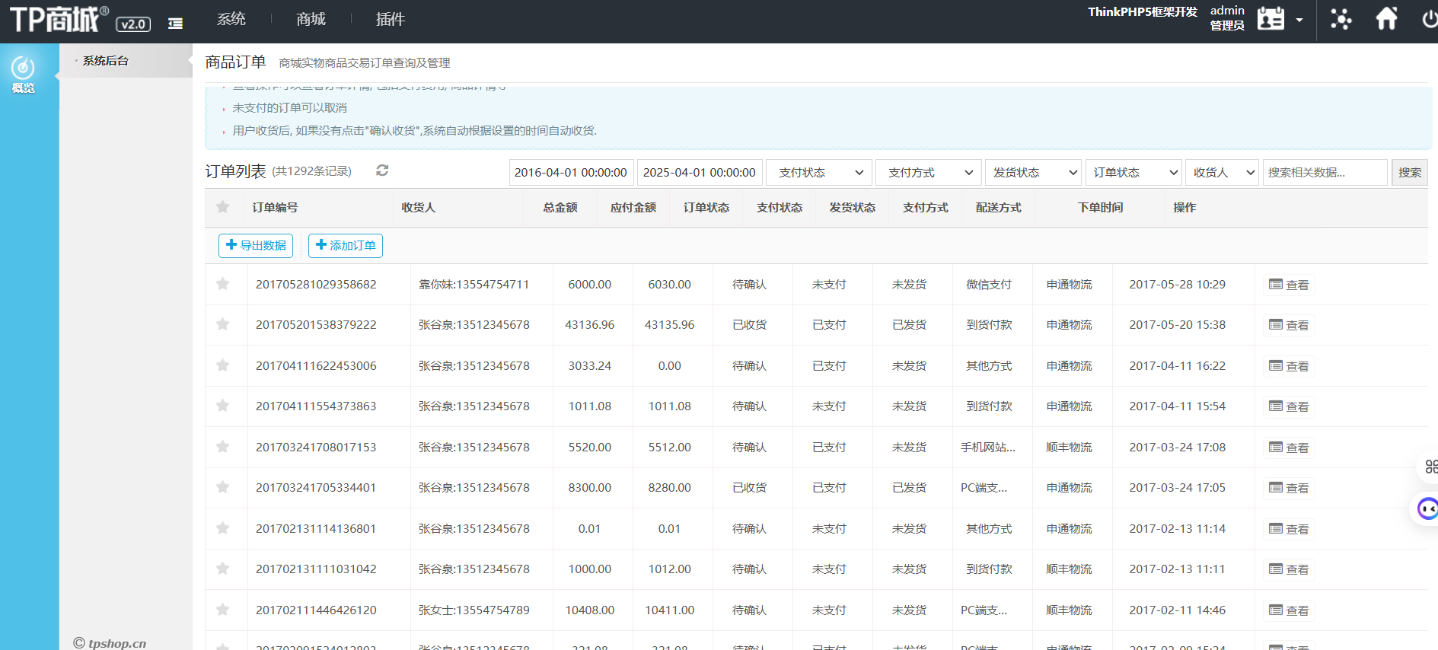Open the 发货状态 filter dropdown
1438x650 pixels.
[x=1034, y=173]
